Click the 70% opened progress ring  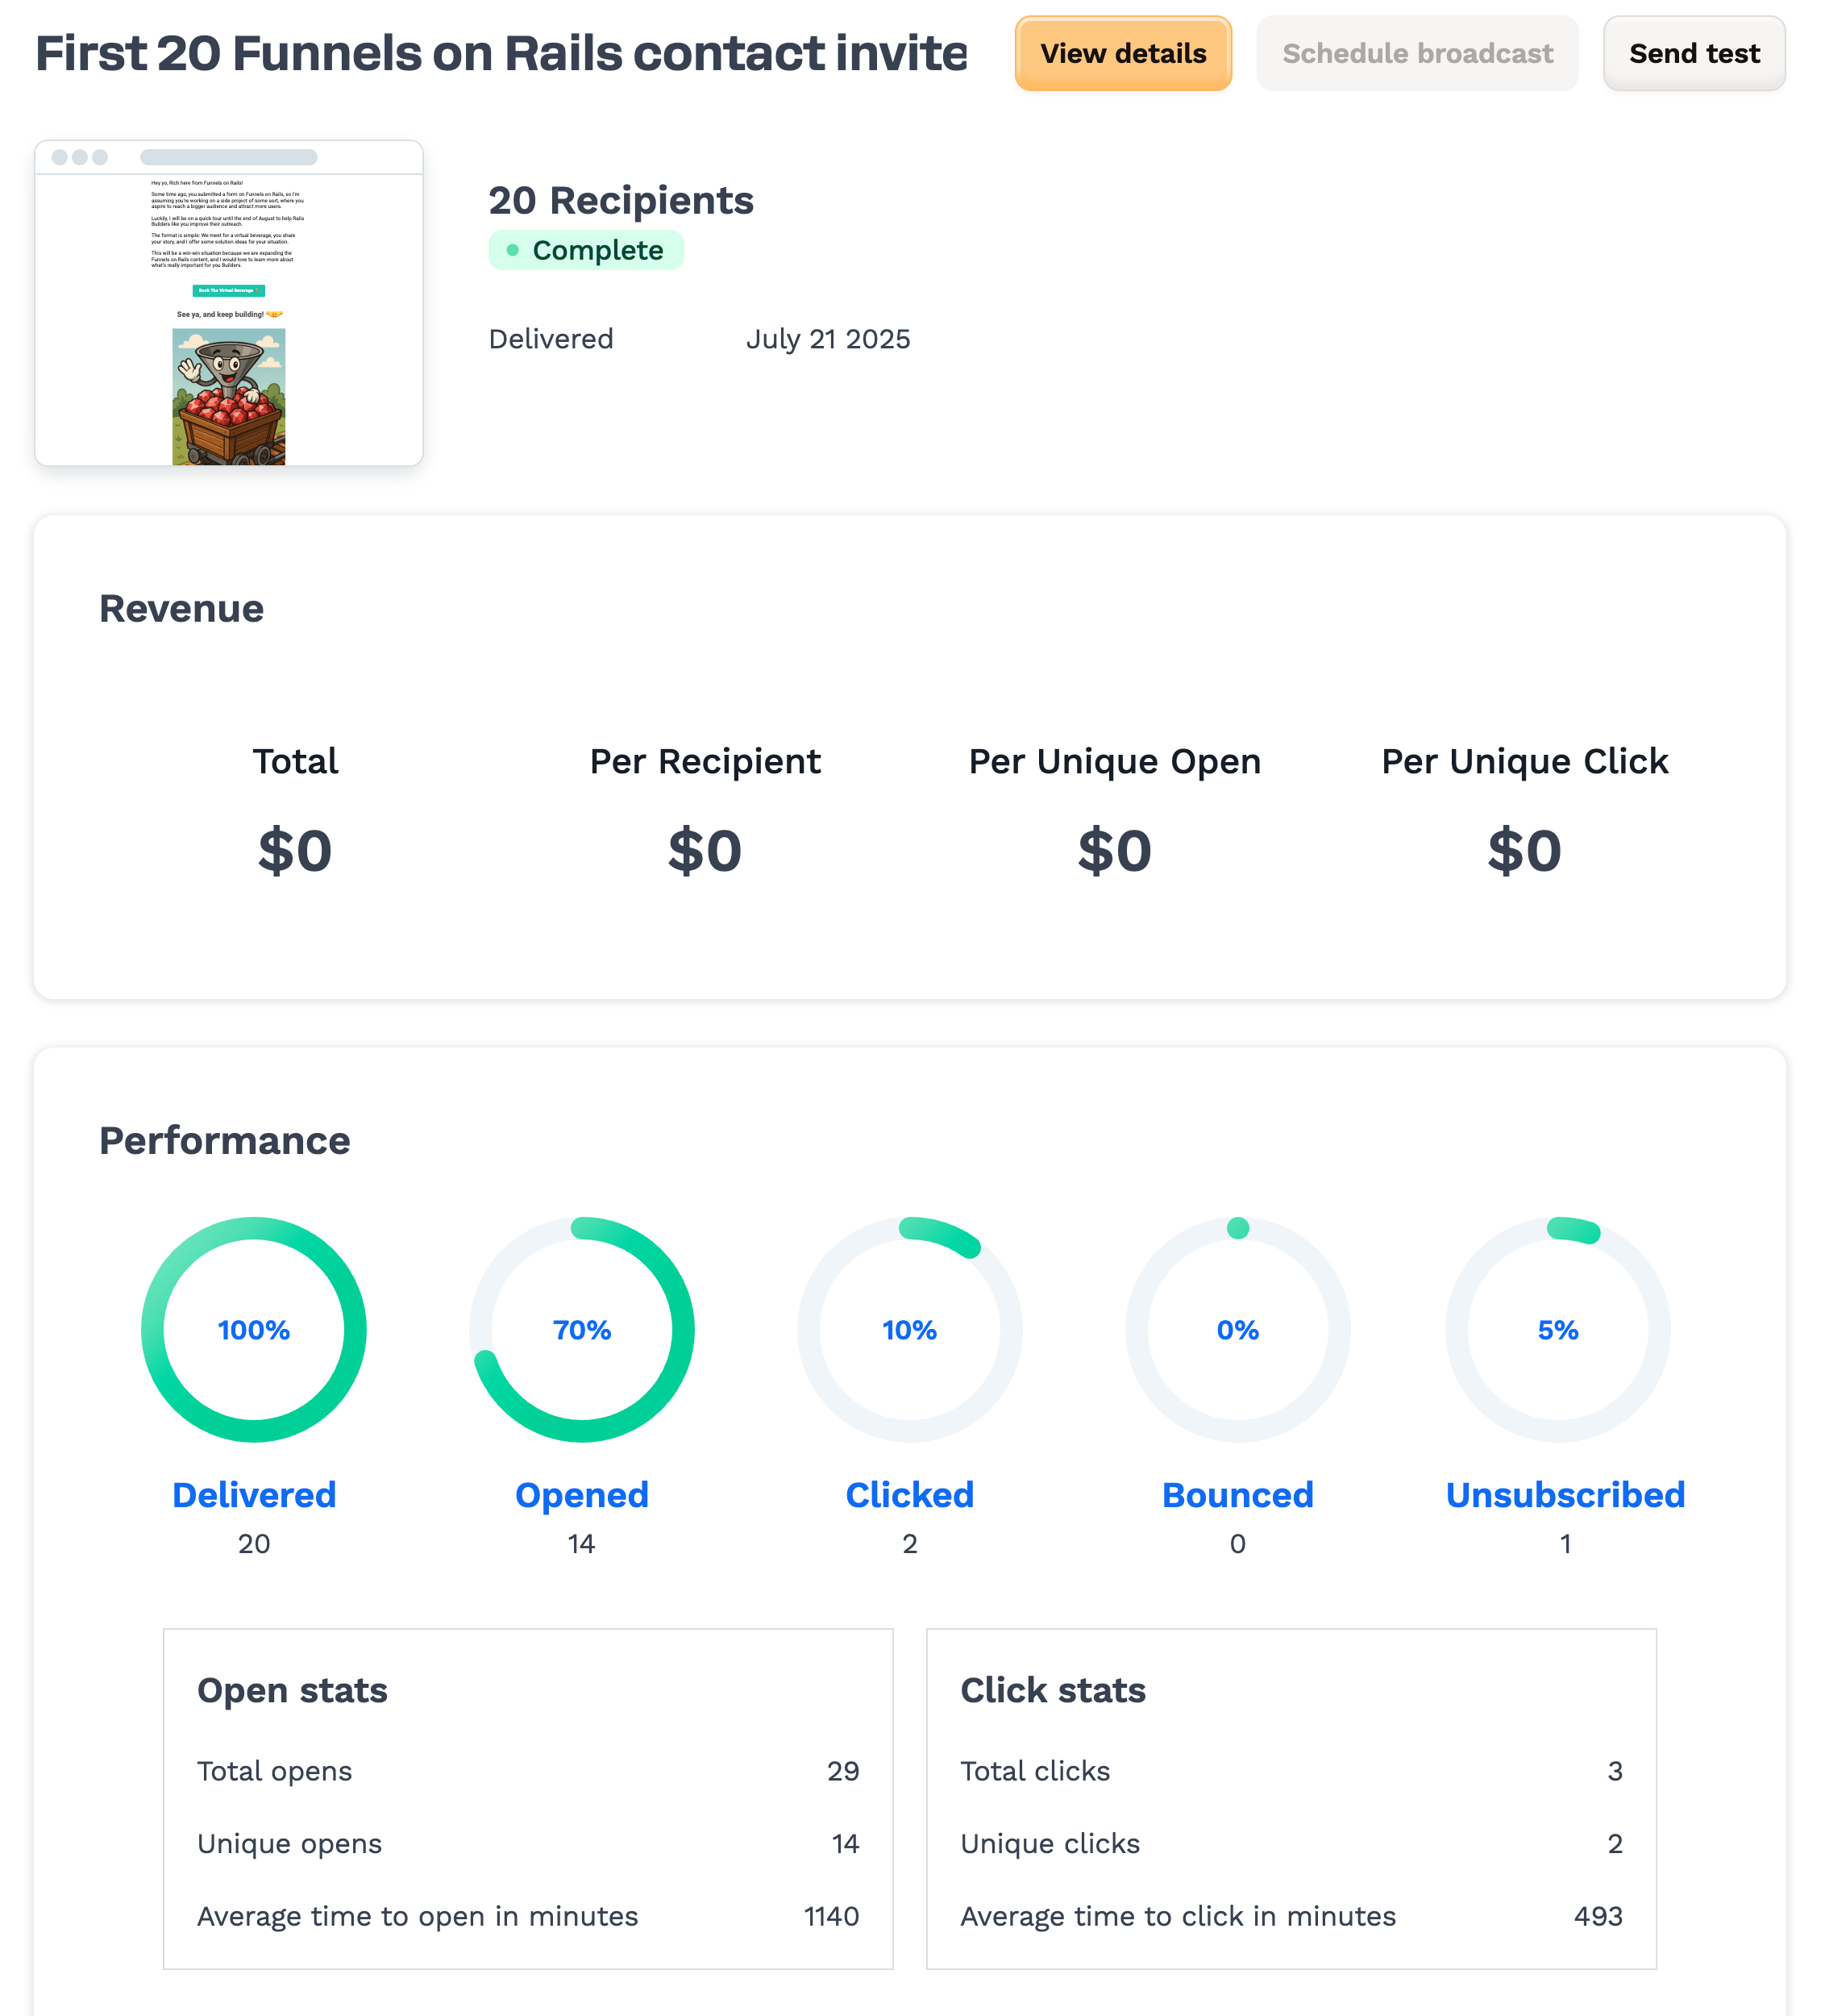pyautogui.click(x=582, y=1329)
